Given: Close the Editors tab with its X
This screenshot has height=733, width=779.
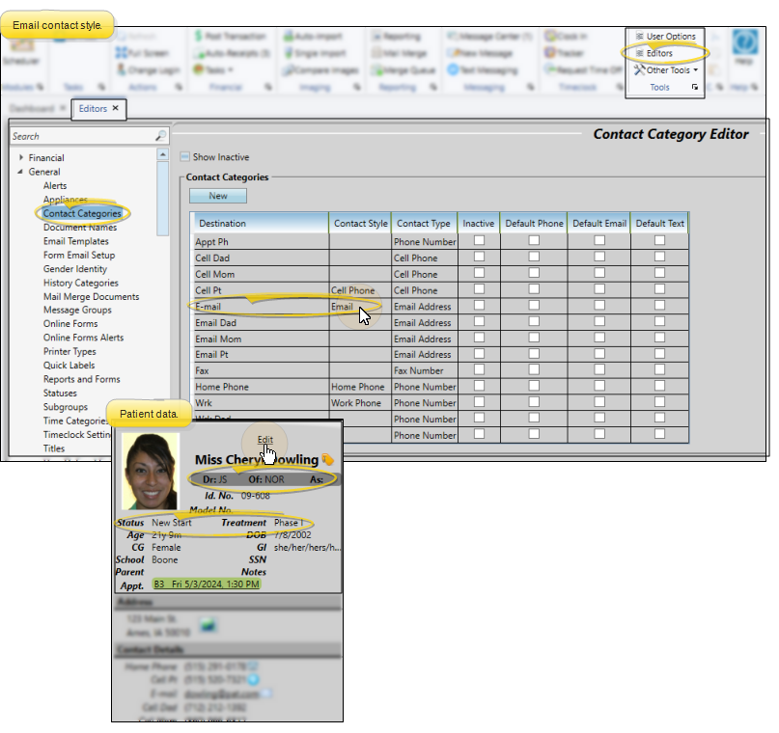Looking at the screenshot, I should pos(116,109).
